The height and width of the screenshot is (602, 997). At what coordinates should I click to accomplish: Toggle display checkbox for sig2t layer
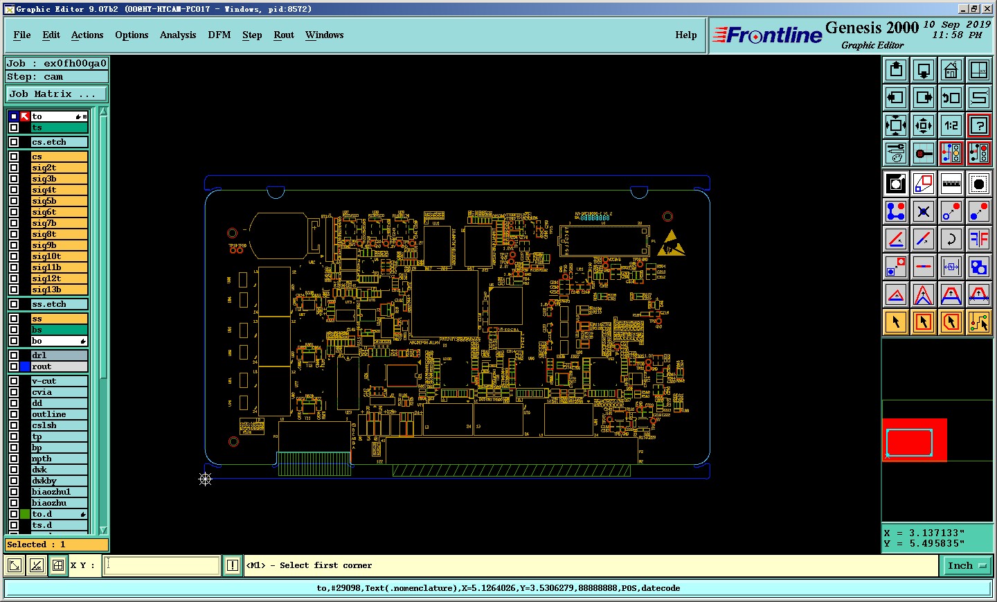(14, 168)
